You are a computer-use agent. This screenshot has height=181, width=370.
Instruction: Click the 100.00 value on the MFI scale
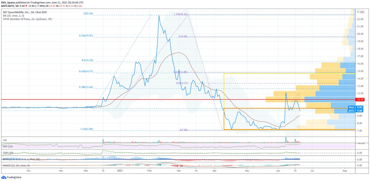click(x=360, y=143)
